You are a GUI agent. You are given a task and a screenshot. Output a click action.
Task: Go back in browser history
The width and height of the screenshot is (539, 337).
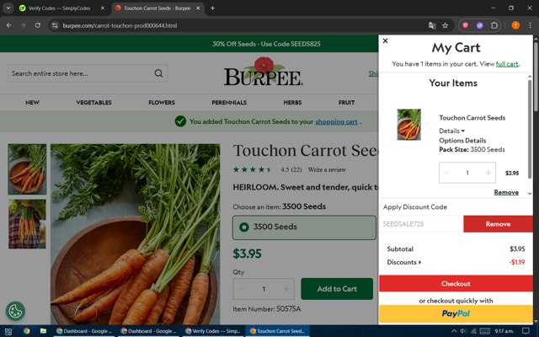point(9,25)
